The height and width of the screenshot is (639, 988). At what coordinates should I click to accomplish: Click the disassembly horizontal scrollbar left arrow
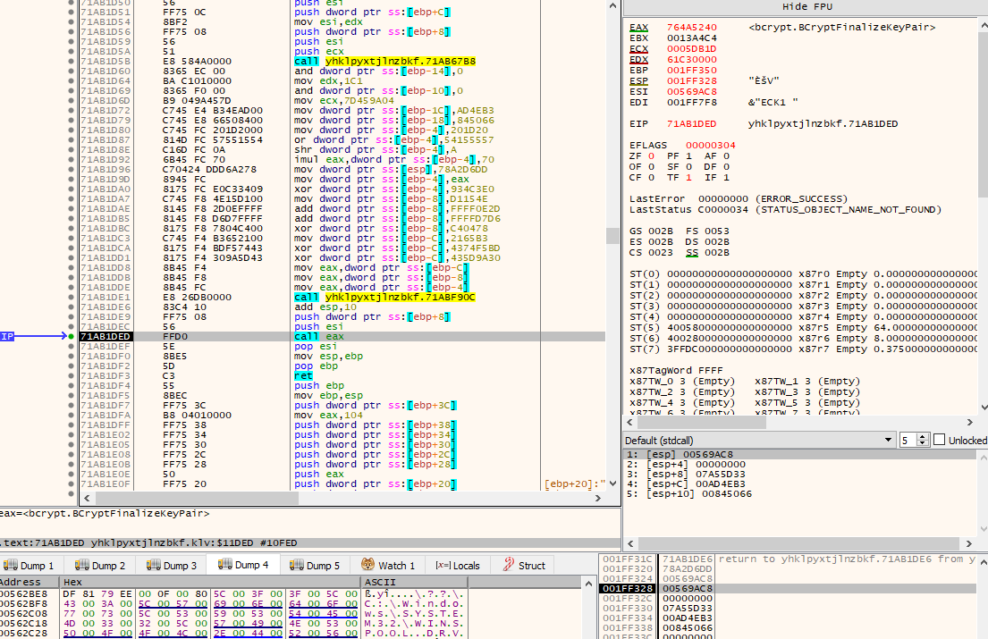pyautogui.click(x=87, y=498)
